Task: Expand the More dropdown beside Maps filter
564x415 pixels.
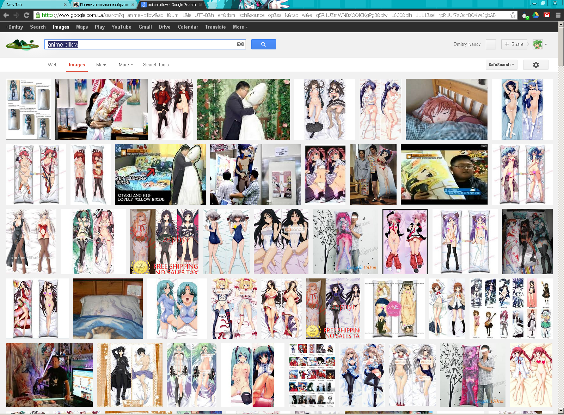Action: click(x=126, y=65)
